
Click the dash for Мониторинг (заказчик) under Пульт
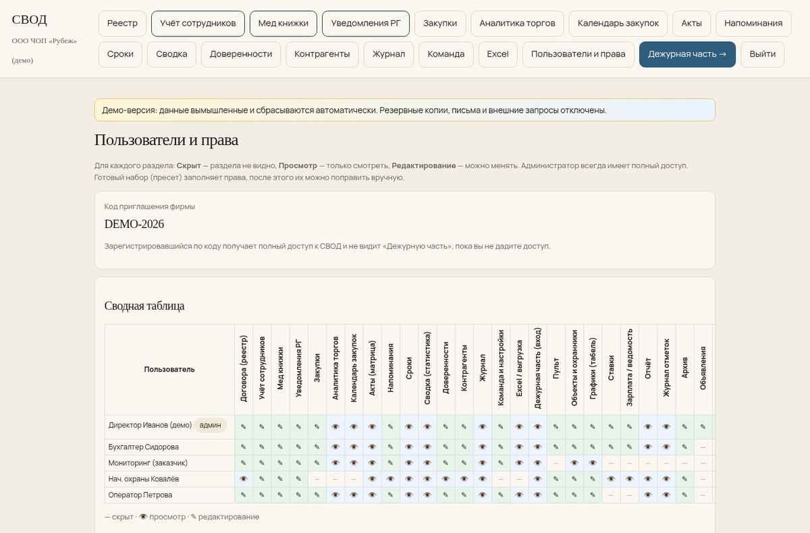point(556,463)
